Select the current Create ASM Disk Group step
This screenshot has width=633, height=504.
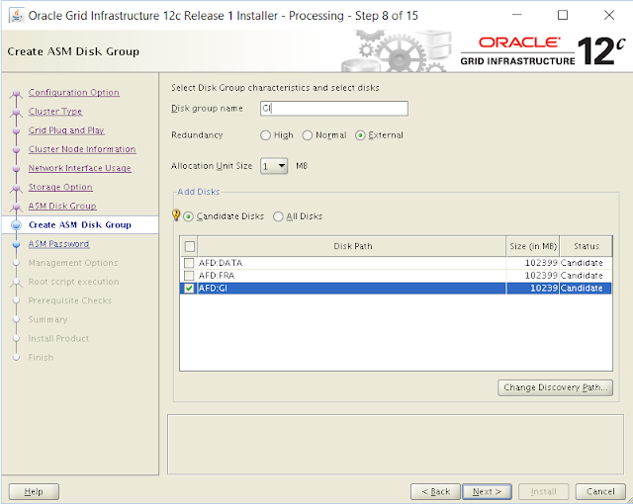(x=80, y=225)
